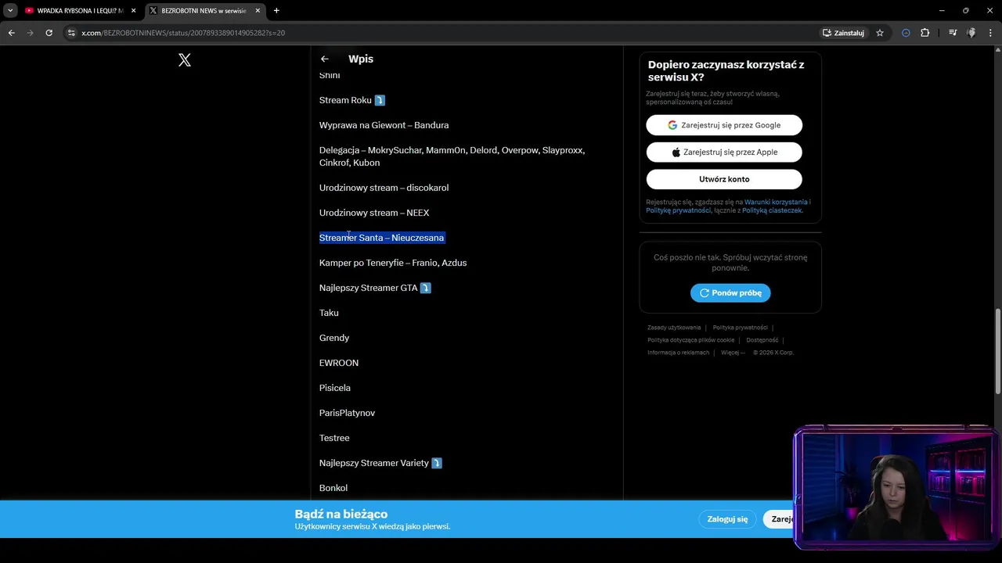The height and width of the screenshot is (563, 1002).
Task: Click Zarejestruj się przez Apple
Action: pos(724,152)
